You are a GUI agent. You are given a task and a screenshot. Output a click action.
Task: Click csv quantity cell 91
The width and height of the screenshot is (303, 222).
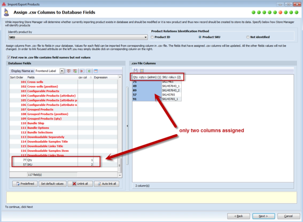147,99
